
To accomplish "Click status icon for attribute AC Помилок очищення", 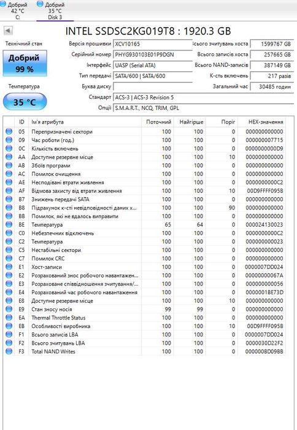I will [x=9, y=174].
